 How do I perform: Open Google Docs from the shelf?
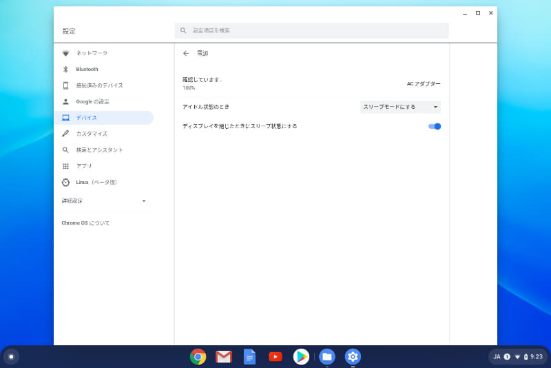click(249, 357)
